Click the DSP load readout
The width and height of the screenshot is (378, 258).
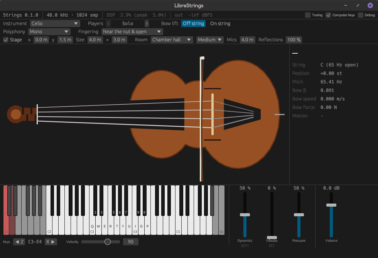pyautogui.click(x=137, y=15)
